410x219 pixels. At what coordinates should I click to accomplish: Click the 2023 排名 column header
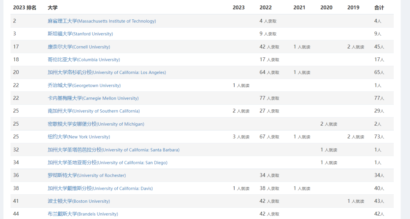25,8
